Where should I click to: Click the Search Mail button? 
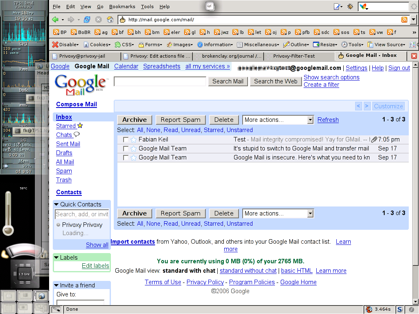click(228, 81)
